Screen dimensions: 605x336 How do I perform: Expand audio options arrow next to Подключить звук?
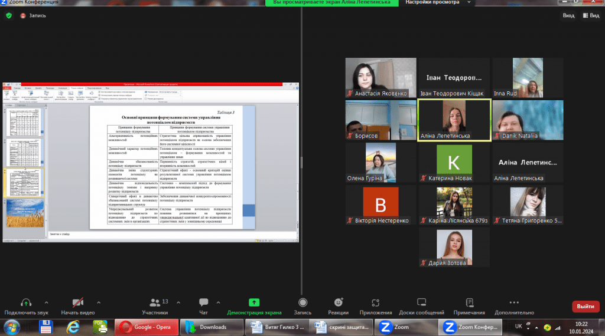(x=46, y=302)
